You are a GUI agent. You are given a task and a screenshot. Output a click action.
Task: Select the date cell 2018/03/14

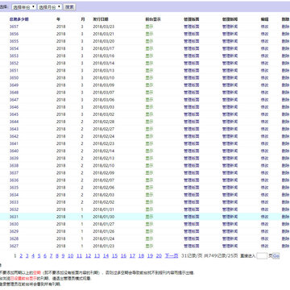pos(104,64)
